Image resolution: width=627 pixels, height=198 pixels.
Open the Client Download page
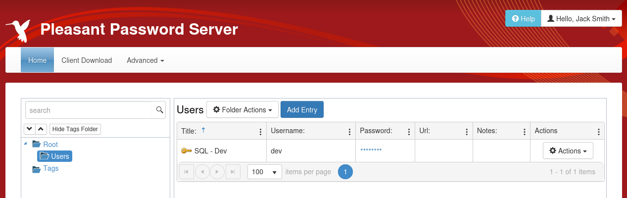pos(87,60)
